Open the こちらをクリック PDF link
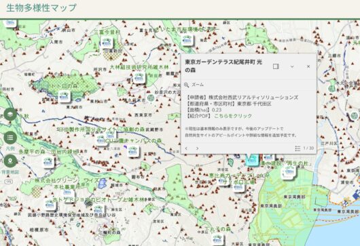The height and width of the screenshot is (246, 360). [x=233, y=116]
